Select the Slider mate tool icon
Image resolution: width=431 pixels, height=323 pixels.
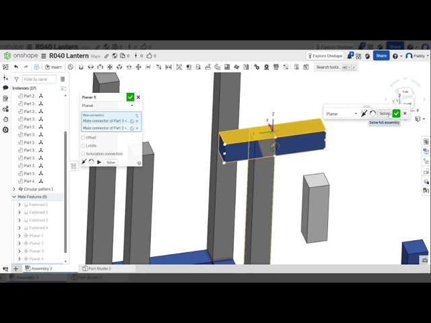coord(100,67)
